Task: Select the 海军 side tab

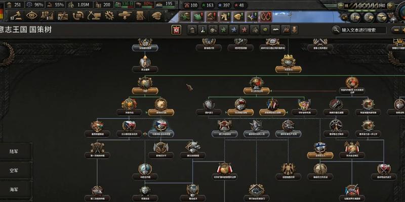Action: 14,190
